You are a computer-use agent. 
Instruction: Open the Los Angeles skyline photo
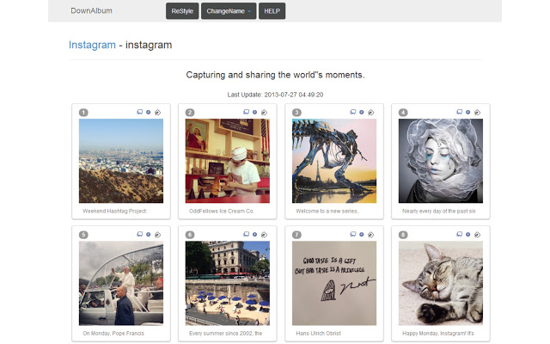coord(120,161)
